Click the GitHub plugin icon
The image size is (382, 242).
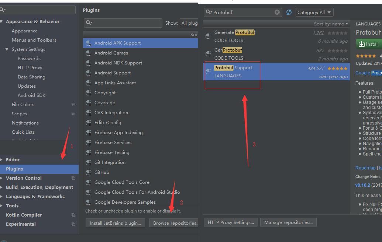click(89, 172)
